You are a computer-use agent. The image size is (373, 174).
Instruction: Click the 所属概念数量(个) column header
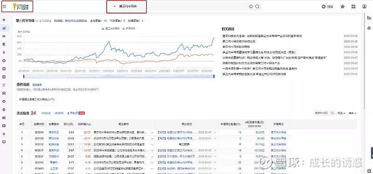coord(231,124)
